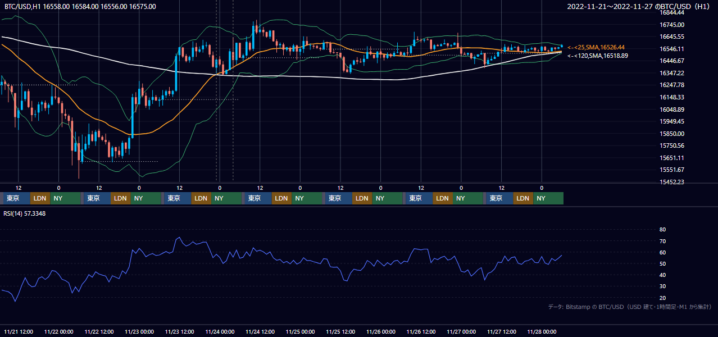Select the 11/22 12:00 time label
Viewport: 718px width, 337px height.
tap(99, 331)
